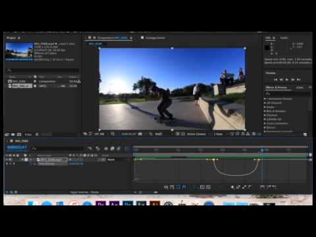Jump to first frame in Preview panel

point(276,80)
